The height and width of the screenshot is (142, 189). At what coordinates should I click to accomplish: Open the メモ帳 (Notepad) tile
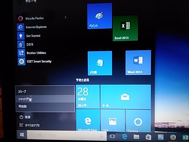[100, 63]
